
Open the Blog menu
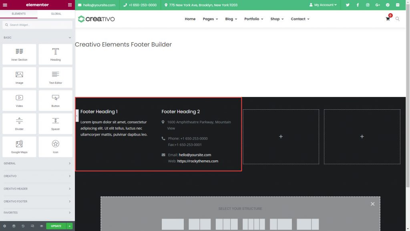pyautogui.click(x=231, y=19)
